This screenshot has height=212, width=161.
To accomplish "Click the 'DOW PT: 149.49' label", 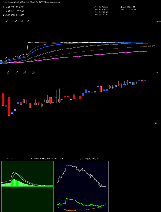I will 14,15.
